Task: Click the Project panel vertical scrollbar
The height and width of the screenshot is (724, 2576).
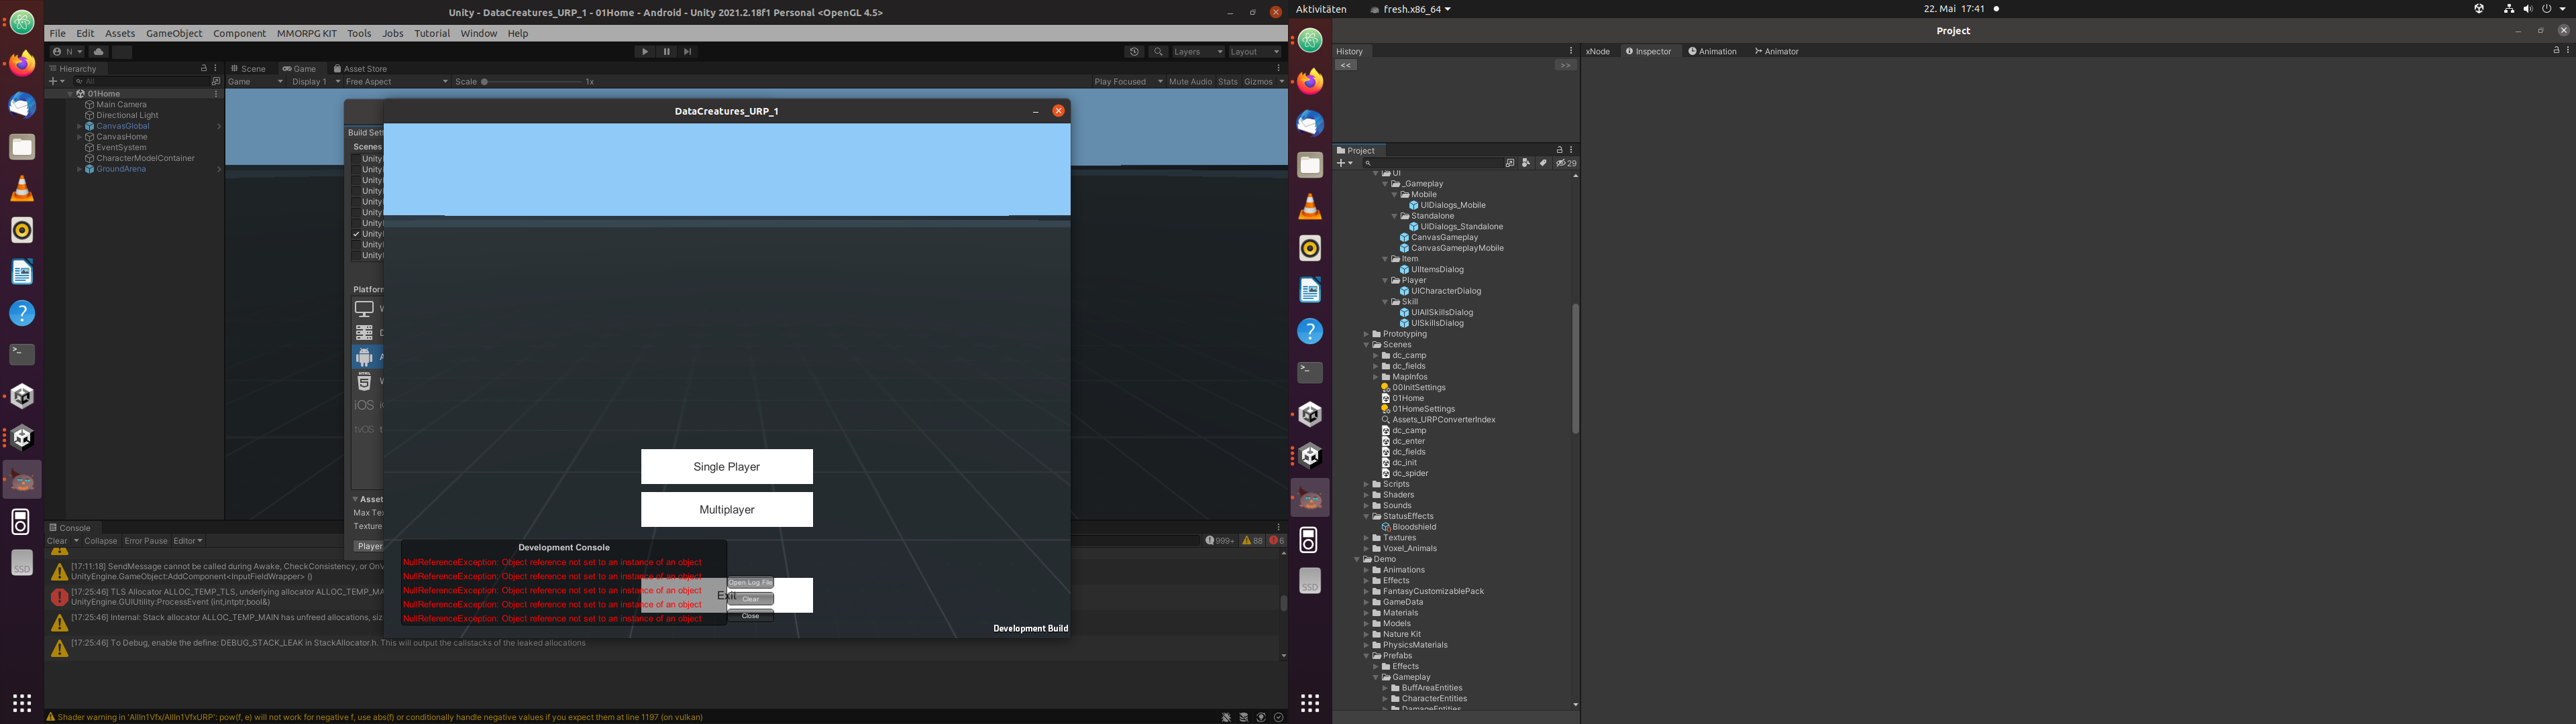Action: 1575,368
